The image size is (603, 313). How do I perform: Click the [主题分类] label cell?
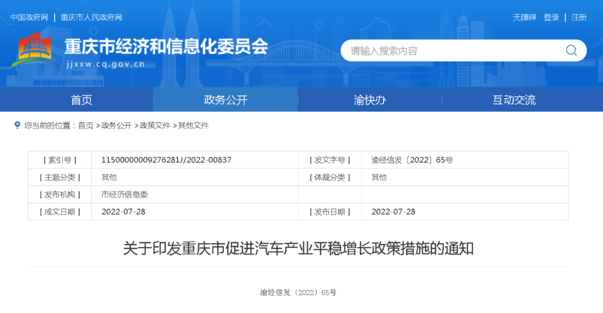[60, 177]
